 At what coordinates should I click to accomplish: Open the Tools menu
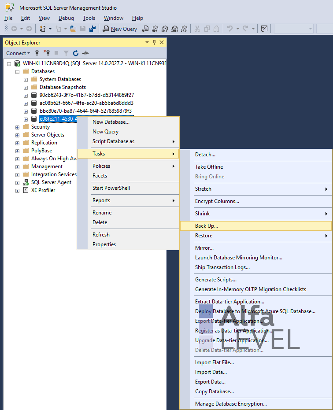point(89,18)
